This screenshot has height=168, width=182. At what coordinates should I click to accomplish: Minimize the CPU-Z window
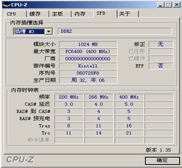(160, 5)
